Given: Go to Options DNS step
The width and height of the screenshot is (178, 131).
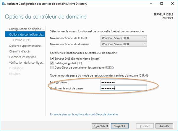Looking at the screenshot, I should [22, 40].
